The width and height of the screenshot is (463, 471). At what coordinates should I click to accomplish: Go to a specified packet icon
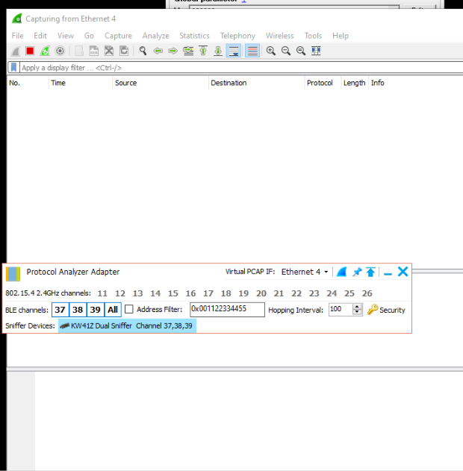tap(188, 51)
